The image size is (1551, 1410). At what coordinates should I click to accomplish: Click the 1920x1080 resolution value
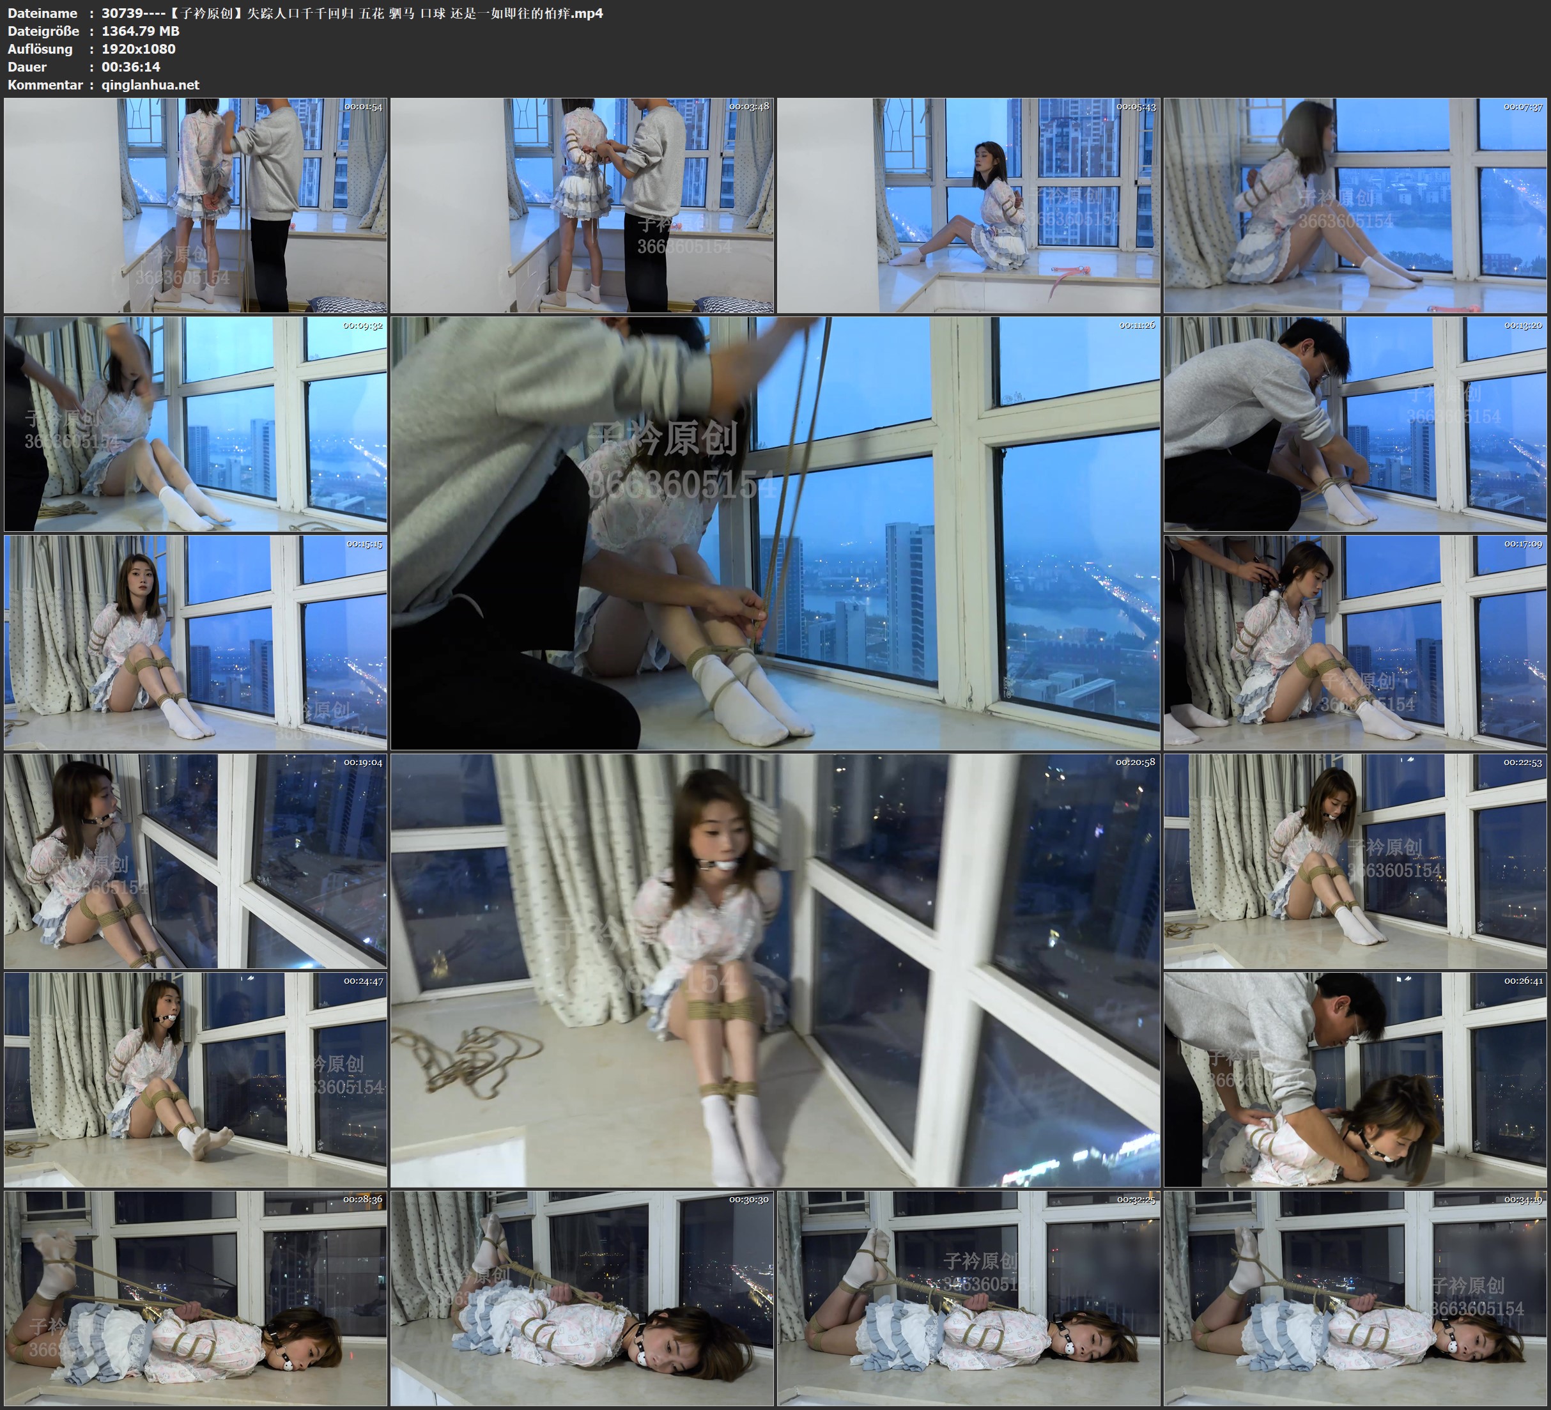pos(139,49)
